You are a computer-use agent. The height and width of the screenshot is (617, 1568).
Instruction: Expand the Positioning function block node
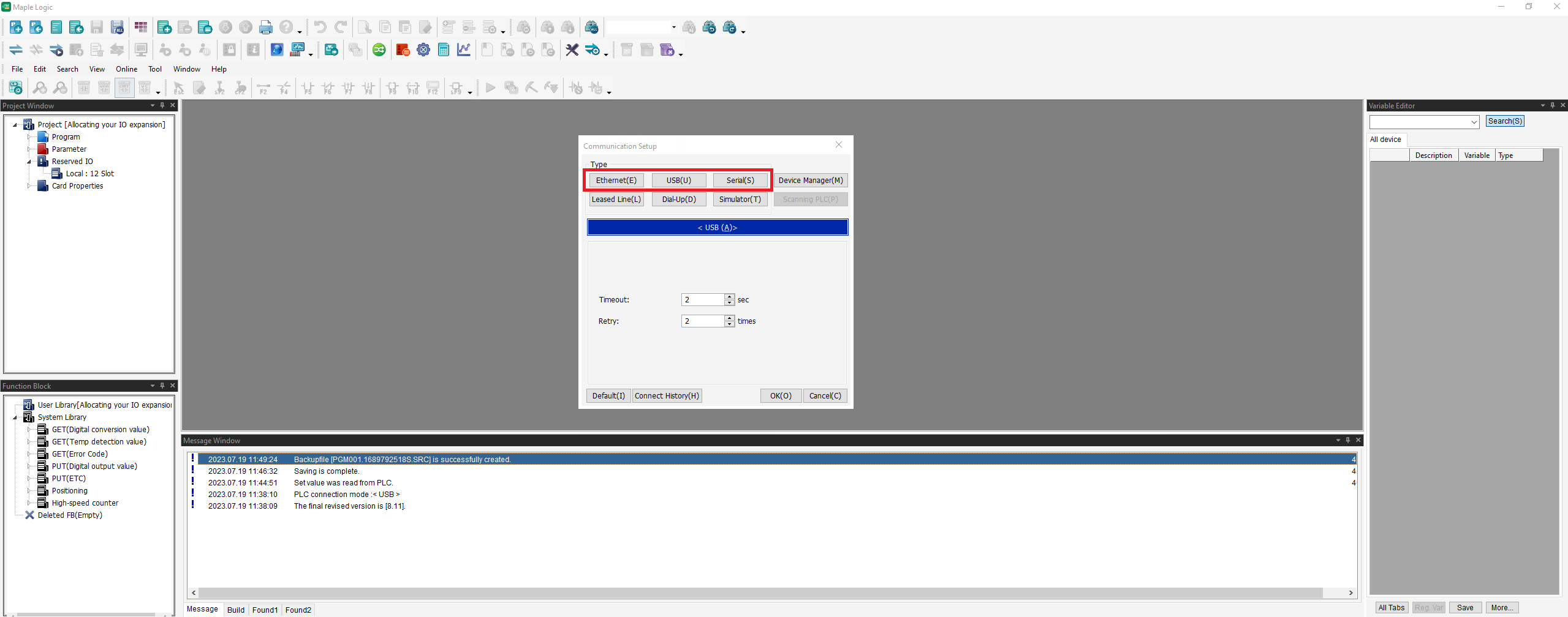tap(29, 491)
